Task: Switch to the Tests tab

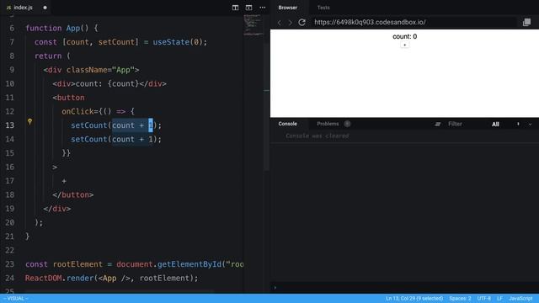Action: pos(323,8)
